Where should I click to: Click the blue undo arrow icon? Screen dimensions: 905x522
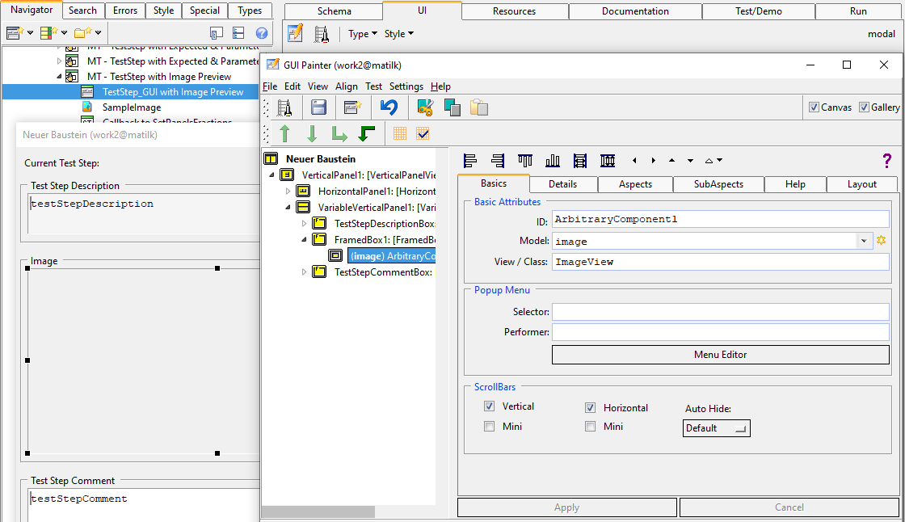tap(389, 107)
